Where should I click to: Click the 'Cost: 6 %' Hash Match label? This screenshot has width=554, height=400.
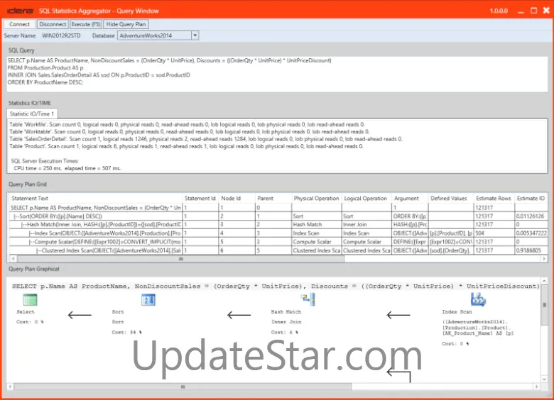pos(284,333)
